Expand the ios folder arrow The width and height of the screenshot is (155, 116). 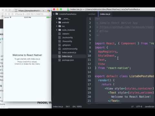(57, 26)
